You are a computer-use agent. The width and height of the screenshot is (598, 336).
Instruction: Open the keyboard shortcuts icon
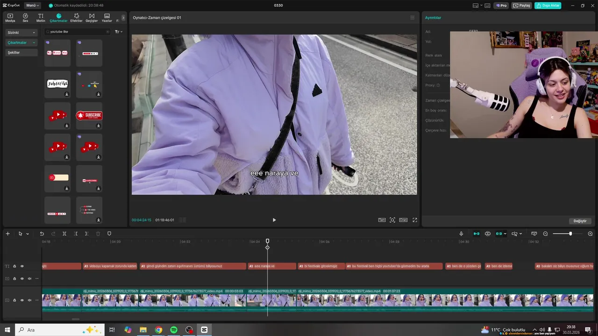pos(487,6)
